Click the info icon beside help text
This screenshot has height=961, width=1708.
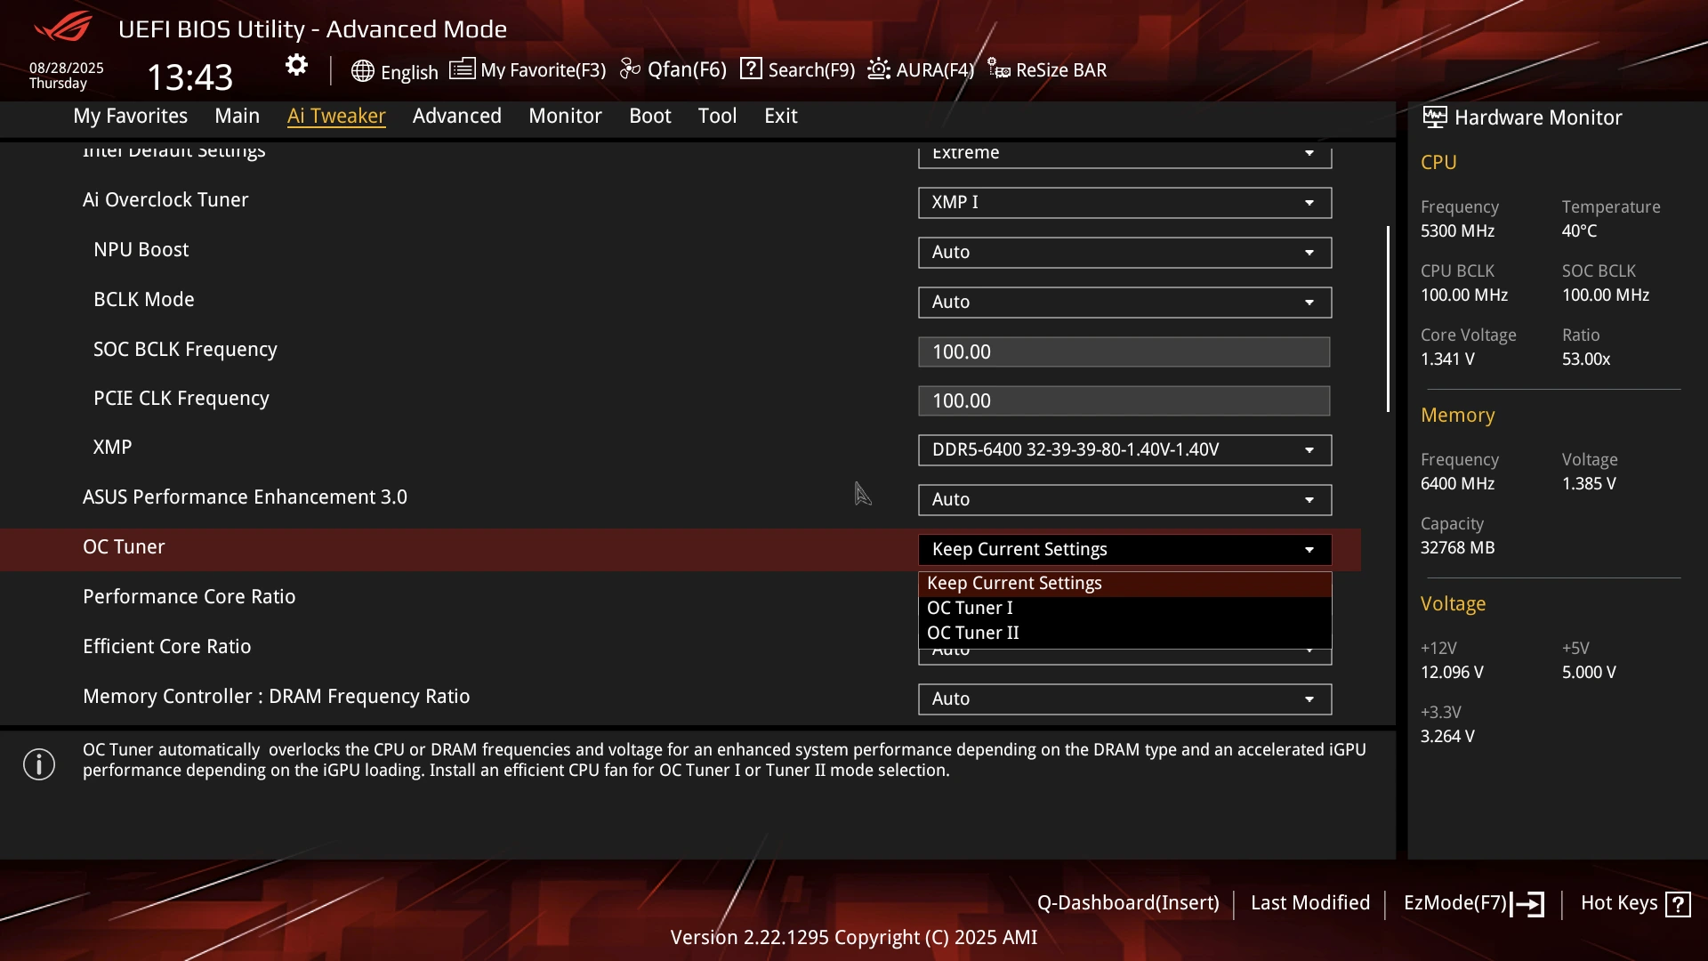point(39,764)
